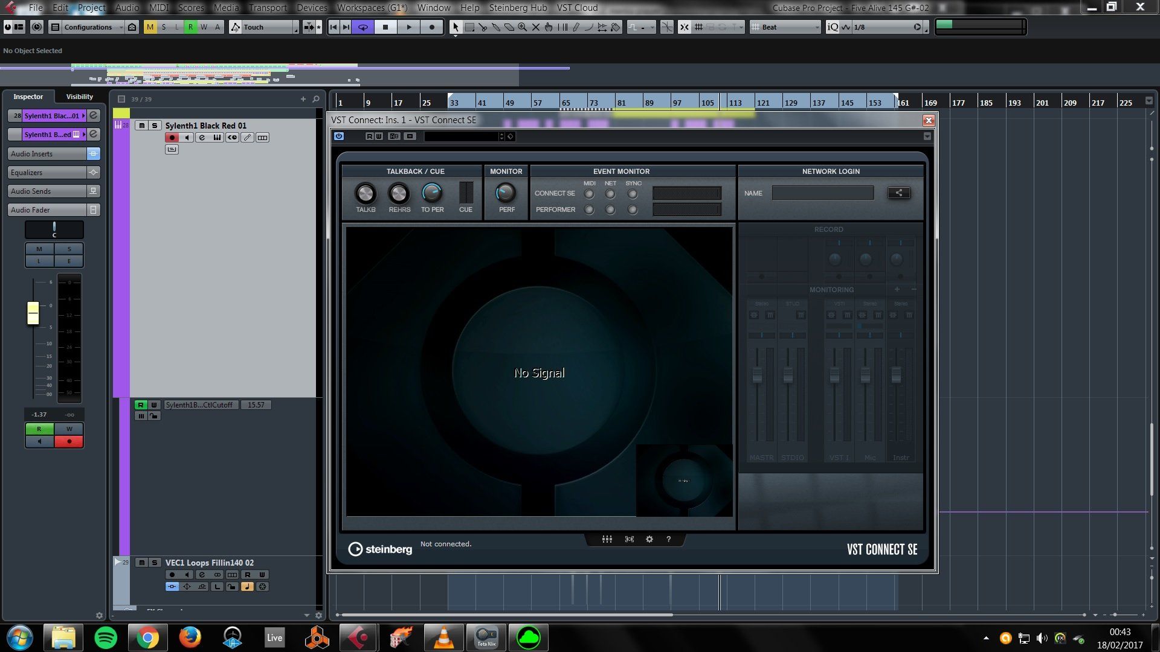Viewport: 1160px width, 652px height.
Task: Open Spotify from the taskbar
Action: point(106,638)
